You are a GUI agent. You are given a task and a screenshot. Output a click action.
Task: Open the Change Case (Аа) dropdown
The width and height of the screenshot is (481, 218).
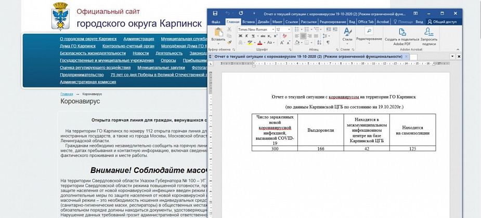(x=270, y=42)
